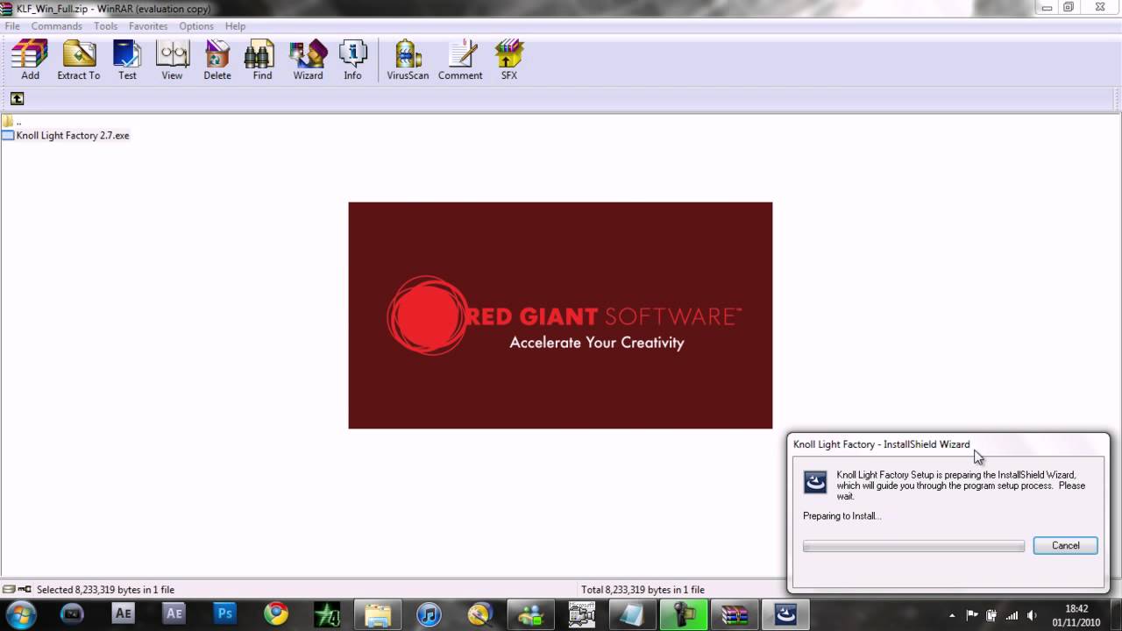Click the InstallShield Wizard title bar
Screen dimensions: 1122x631
click(x=948, y=444)
